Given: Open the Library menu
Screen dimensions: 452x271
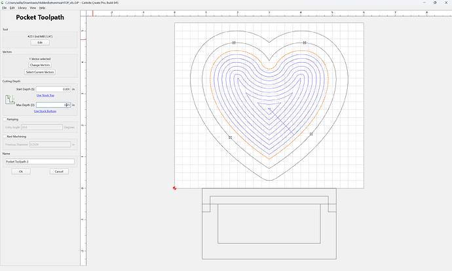Looking at the screenshot, I should point(22,8).
